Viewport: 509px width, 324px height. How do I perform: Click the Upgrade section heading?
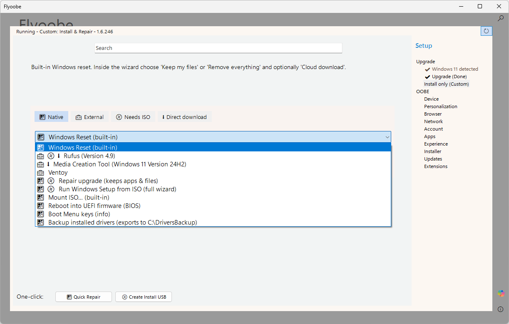425,62
